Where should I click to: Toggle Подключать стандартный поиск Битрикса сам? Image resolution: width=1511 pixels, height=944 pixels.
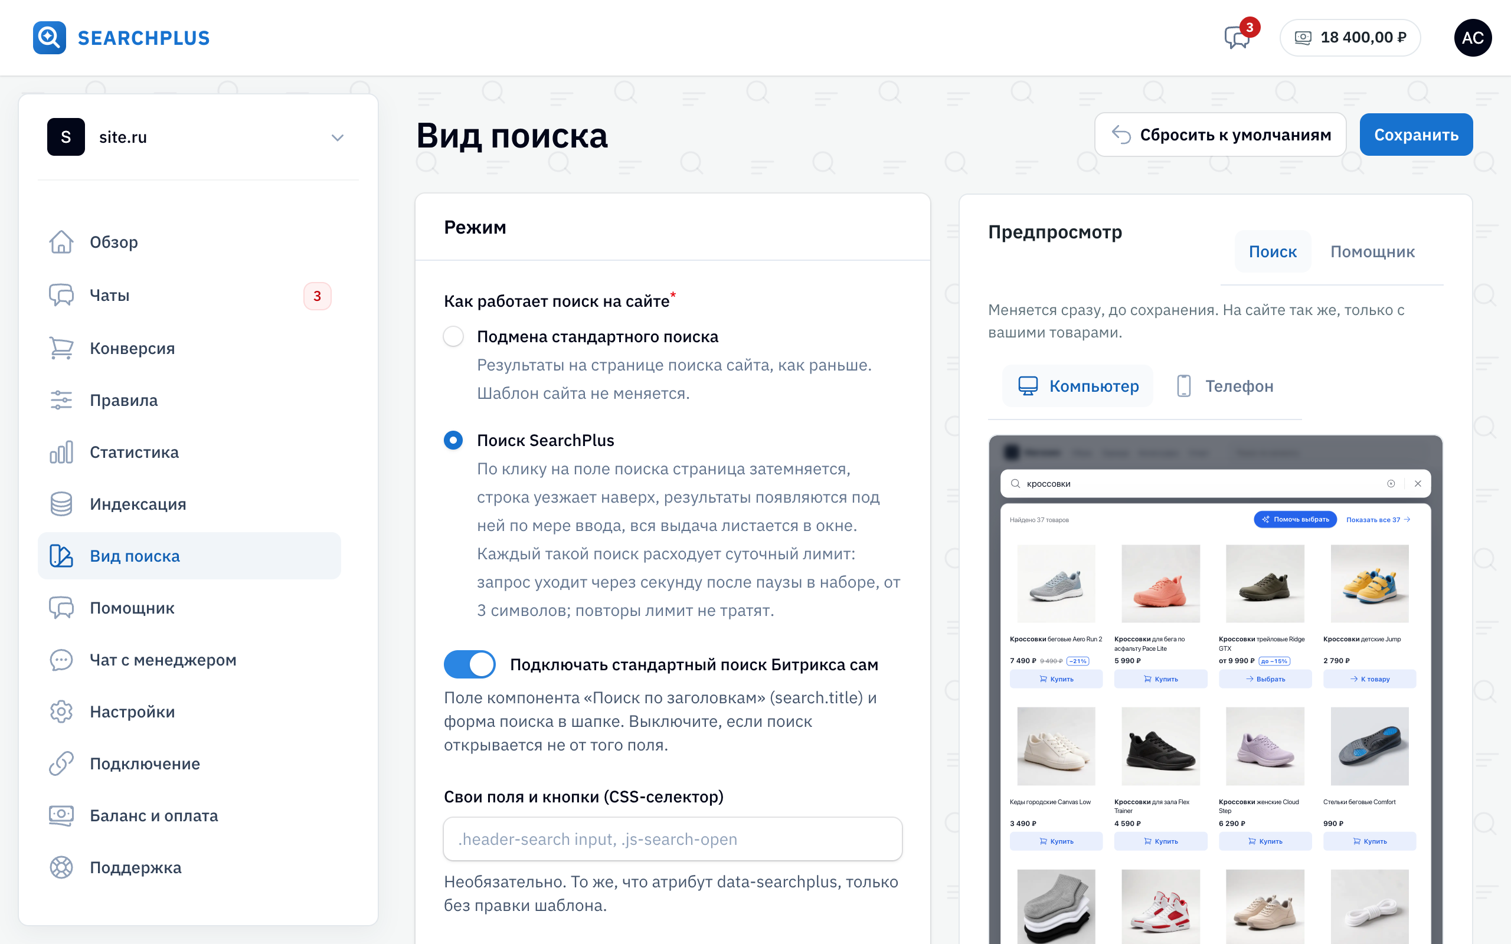[470, 664]
